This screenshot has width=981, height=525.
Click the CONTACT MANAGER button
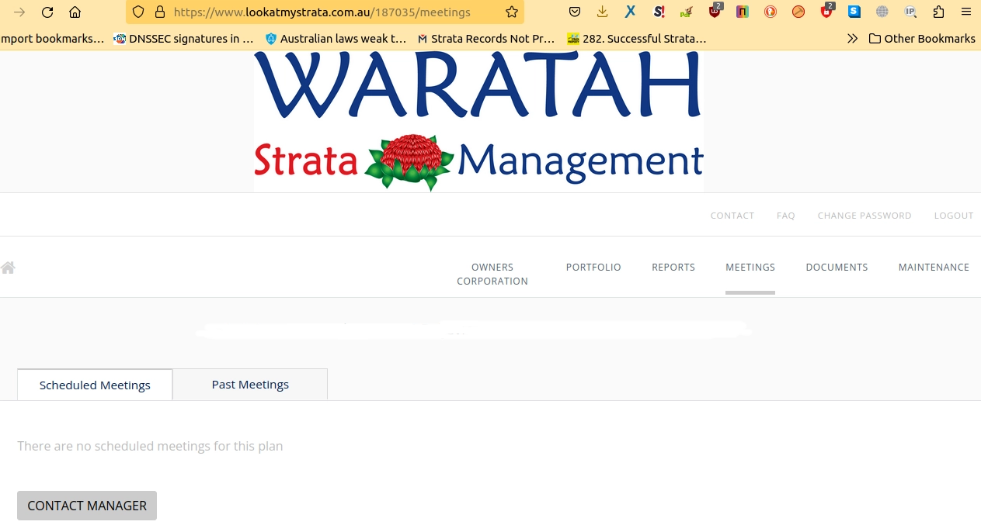pos(87,506)
